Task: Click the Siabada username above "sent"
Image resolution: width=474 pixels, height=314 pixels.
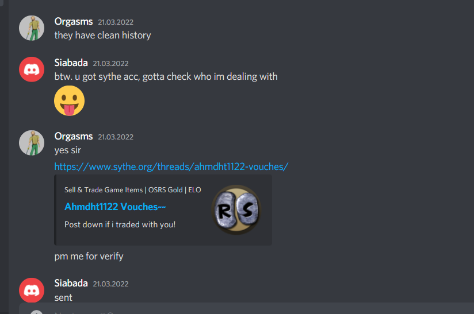Action: click(71, 283)
